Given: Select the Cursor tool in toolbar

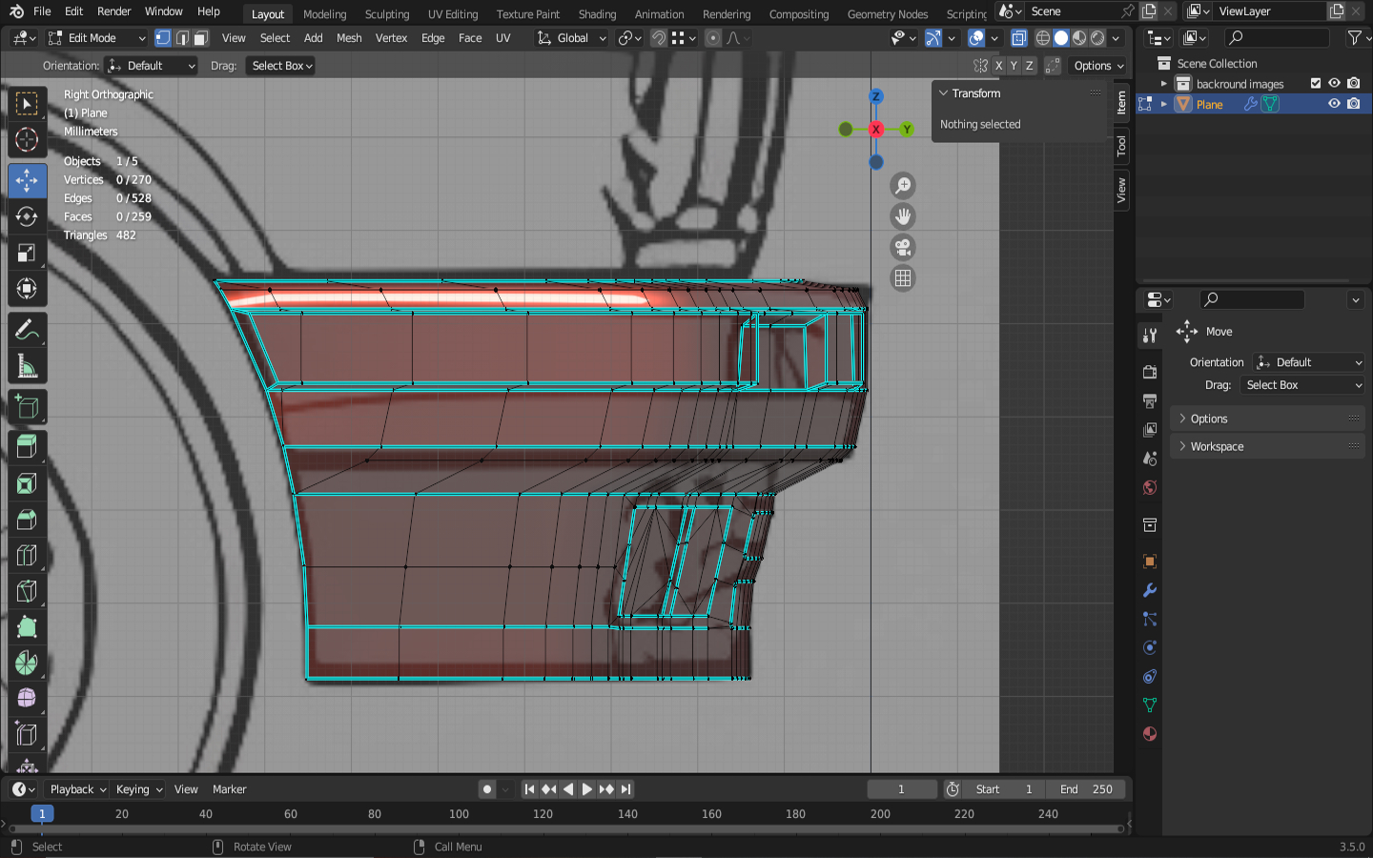Looking at the screenshot, I should (x=27, y=140).
